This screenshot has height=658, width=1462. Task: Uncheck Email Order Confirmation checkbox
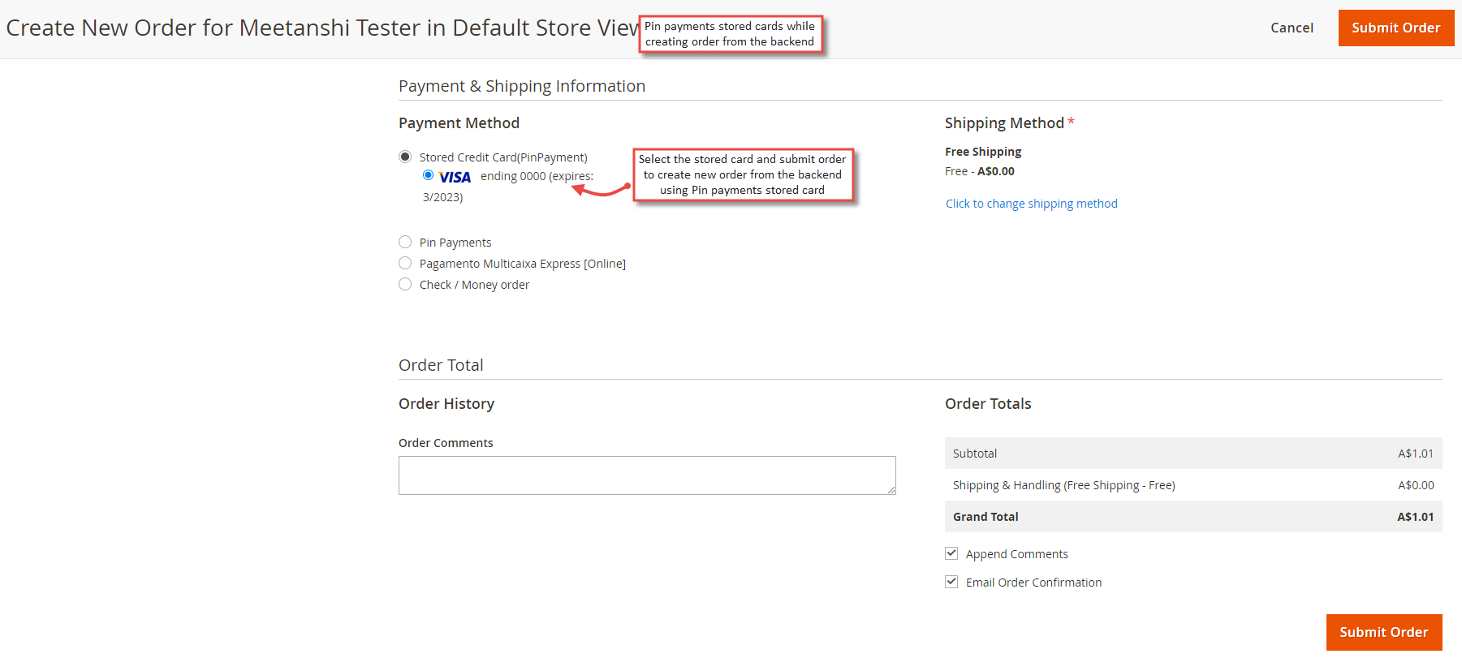coord(951,582)
